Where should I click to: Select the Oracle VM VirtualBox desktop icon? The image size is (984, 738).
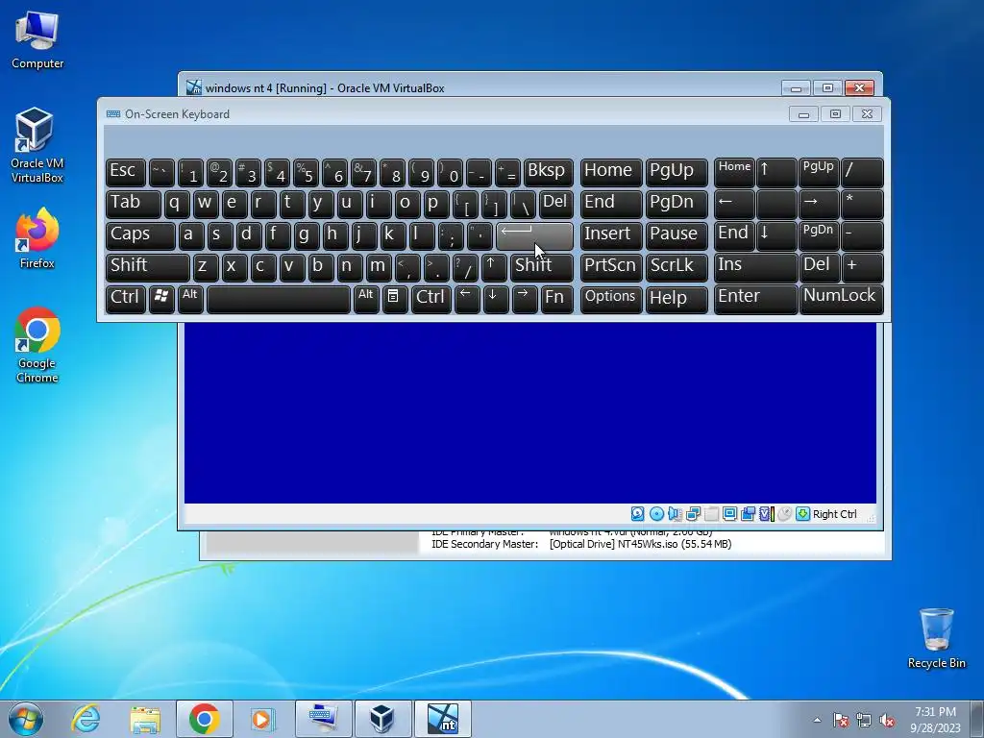click(x=37, y=144)
